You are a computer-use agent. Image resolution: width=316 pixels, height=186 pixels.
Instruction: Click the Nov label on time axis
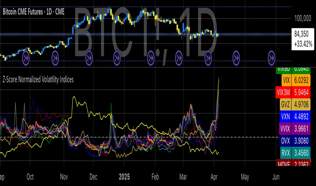[x=64, y=177]
